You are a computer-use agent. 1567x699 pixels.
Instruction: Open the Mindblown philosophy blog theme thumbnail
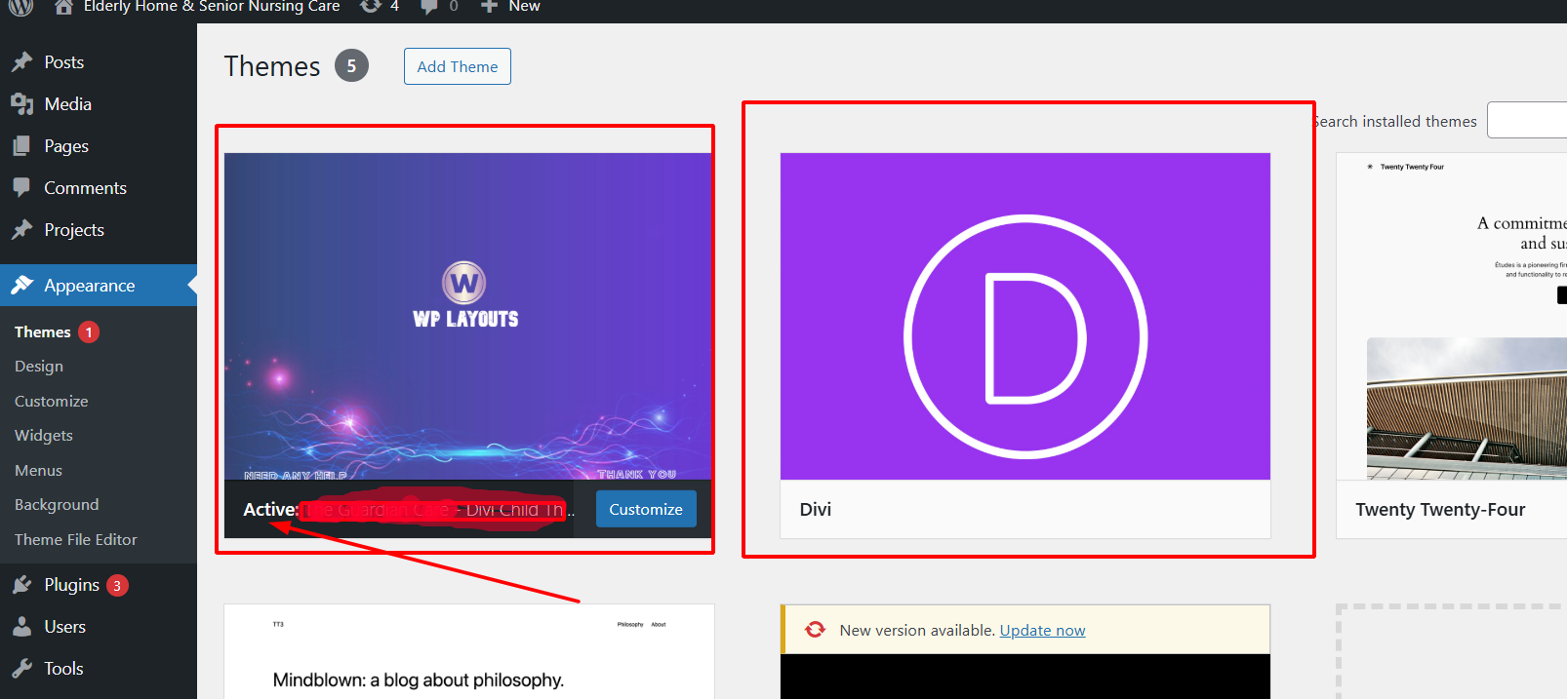coord(469,651)
